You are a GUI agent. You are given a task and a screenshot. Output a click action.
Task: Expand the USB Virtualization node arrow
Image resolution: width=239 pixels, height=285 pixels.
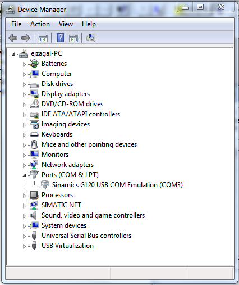click(24, 246)
